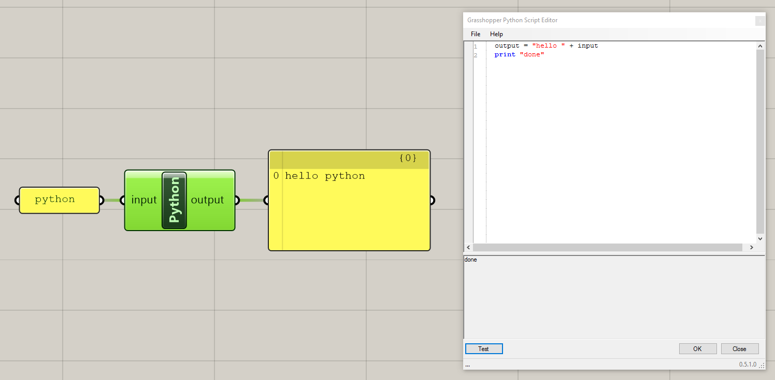775x380 pixels.
Task: Select the 'hello python' result panel
Action: (349, 200)
